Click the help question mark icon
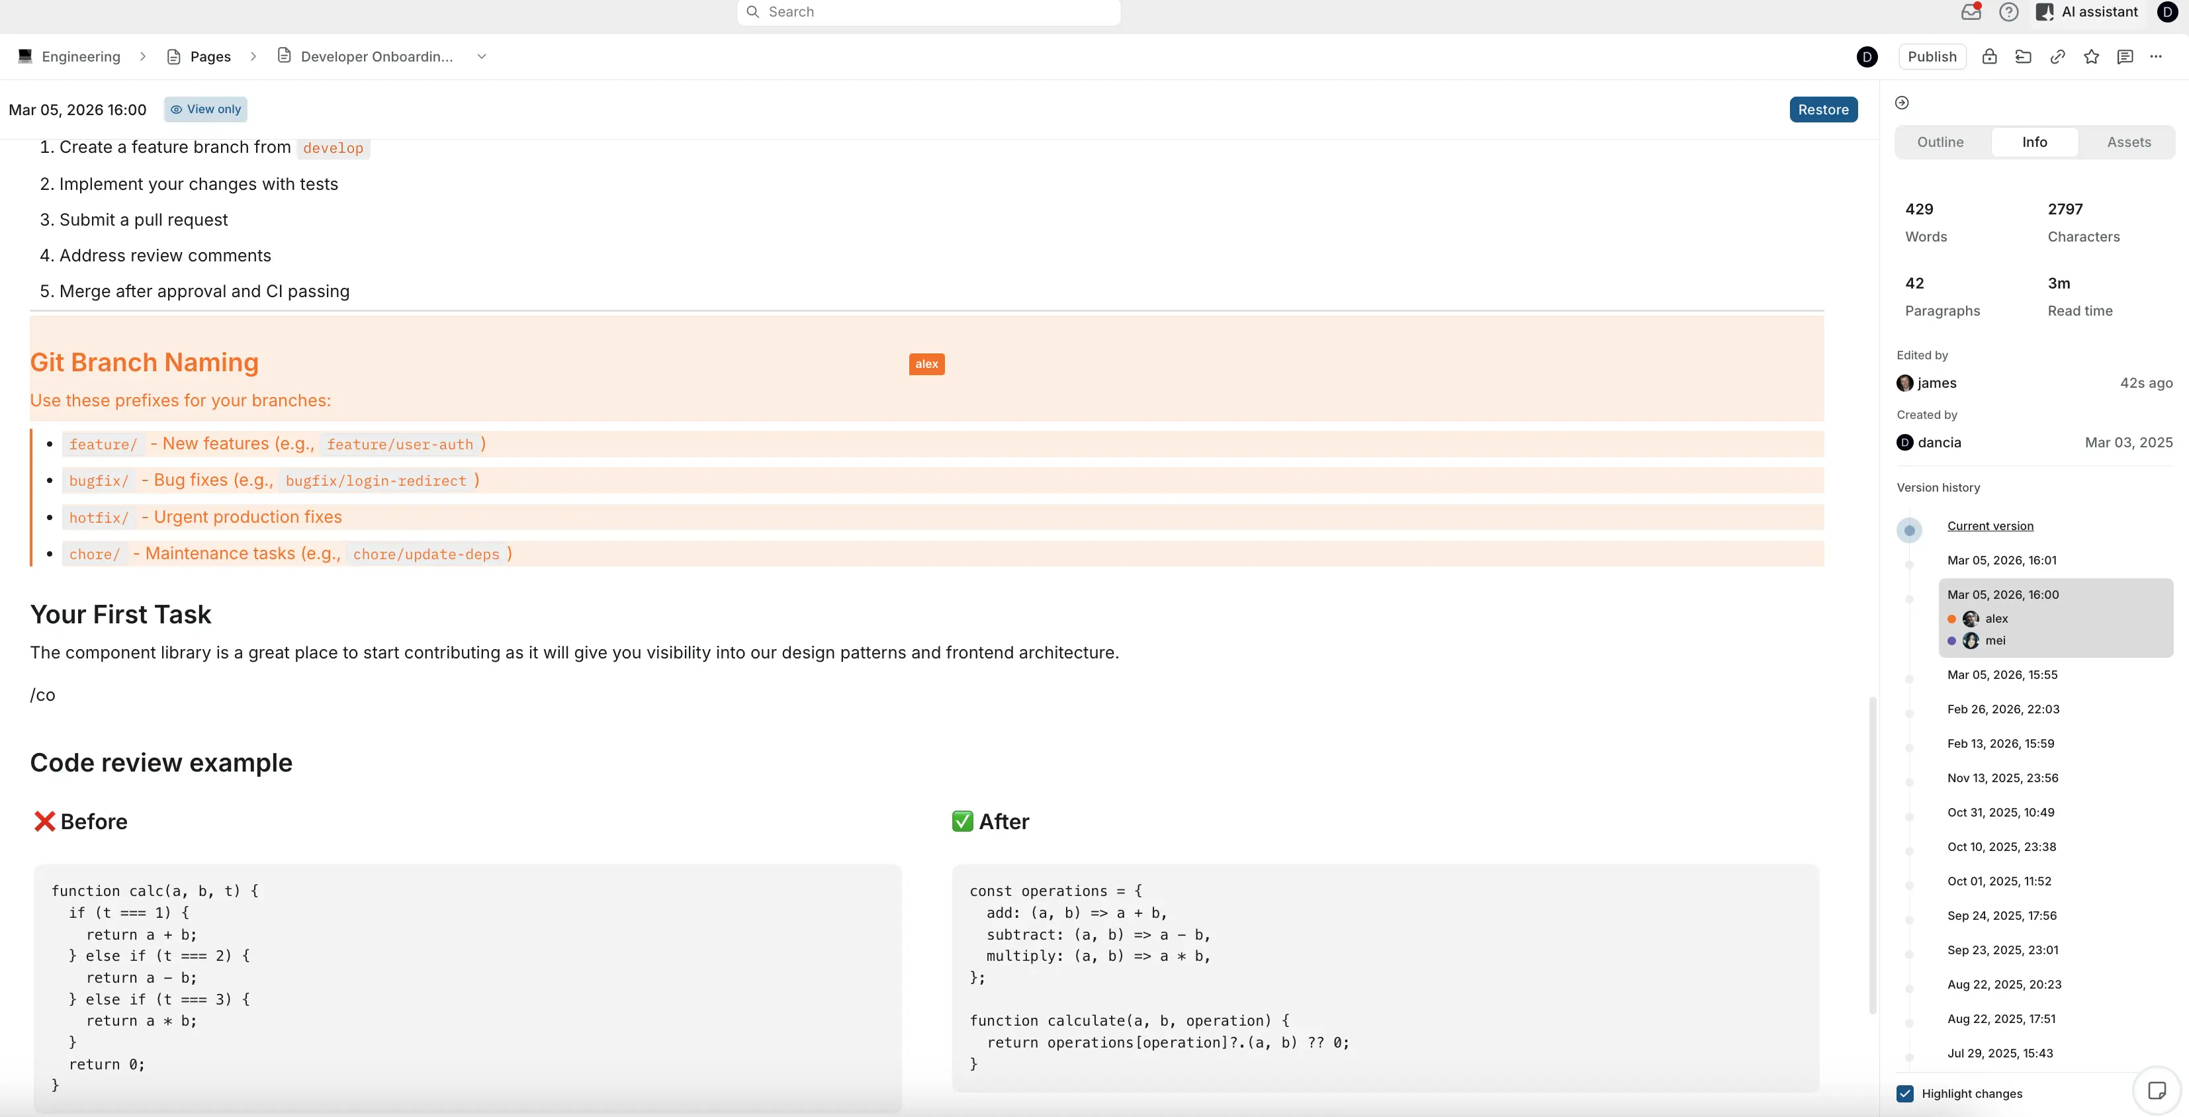This screenshot has height=1117, width=2189. pyautogui.click(x=2009, y=12)
